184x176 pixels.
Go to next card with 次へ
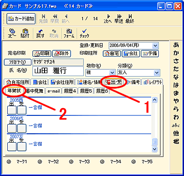coord(108,19)
